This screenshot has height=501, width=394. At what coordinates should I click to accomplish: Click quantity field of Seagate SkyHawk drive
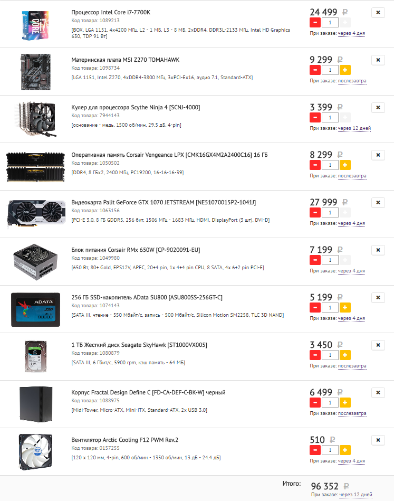click(x=330, y=355)
